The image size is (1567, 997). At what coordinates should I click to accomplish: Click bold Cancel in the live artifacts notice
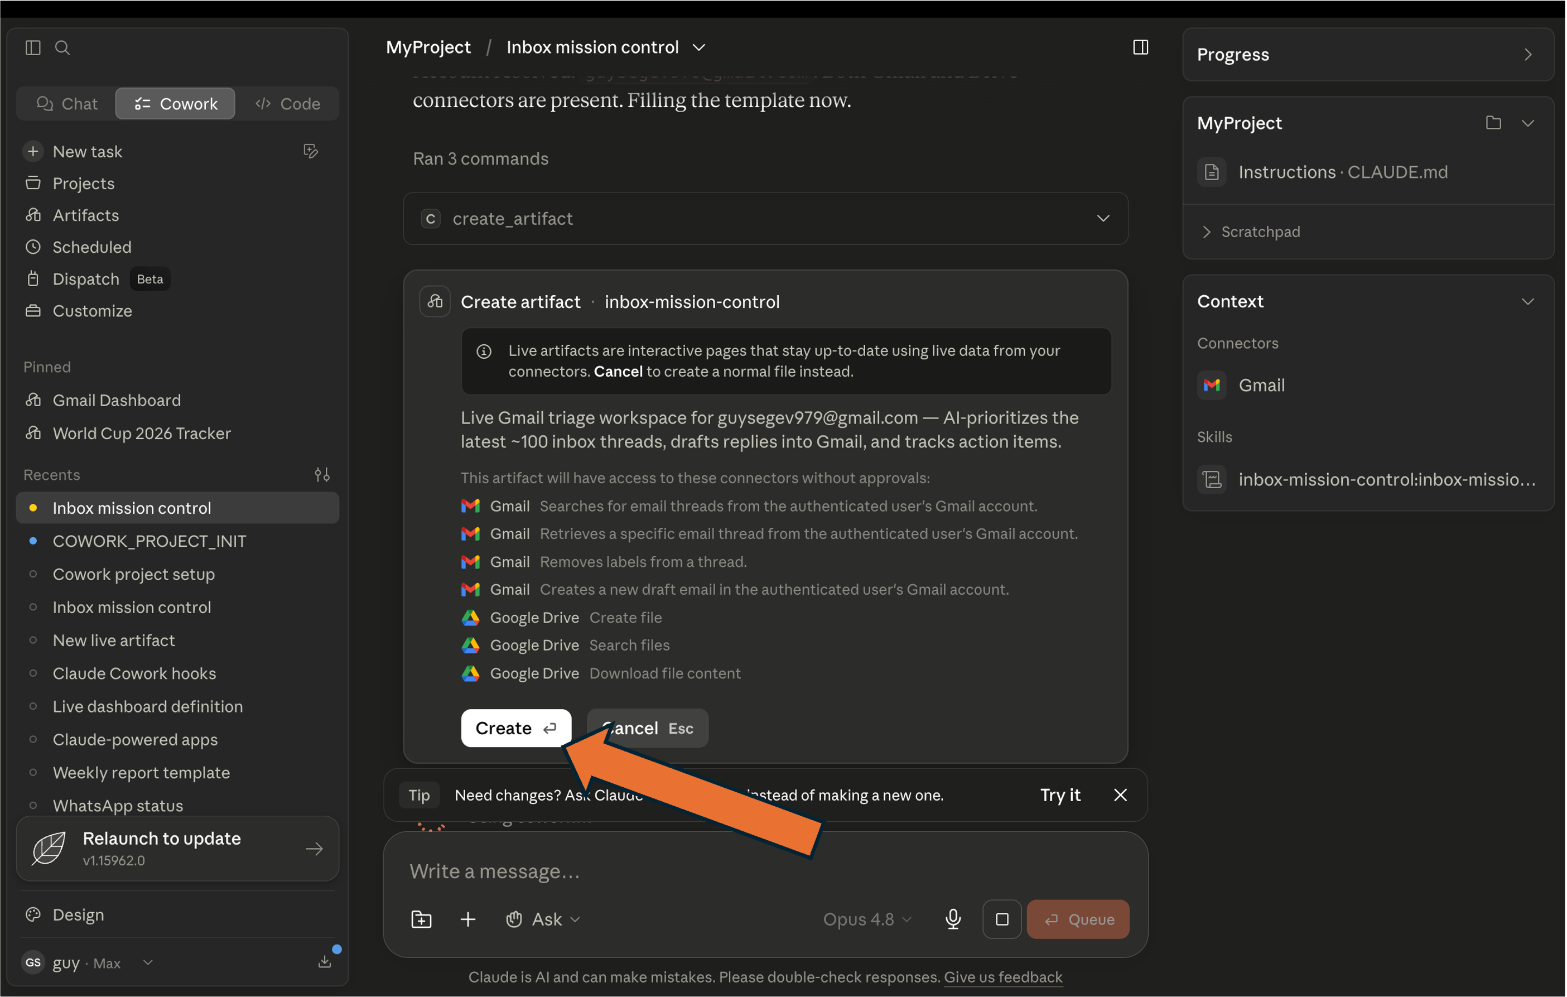point(618,372)
